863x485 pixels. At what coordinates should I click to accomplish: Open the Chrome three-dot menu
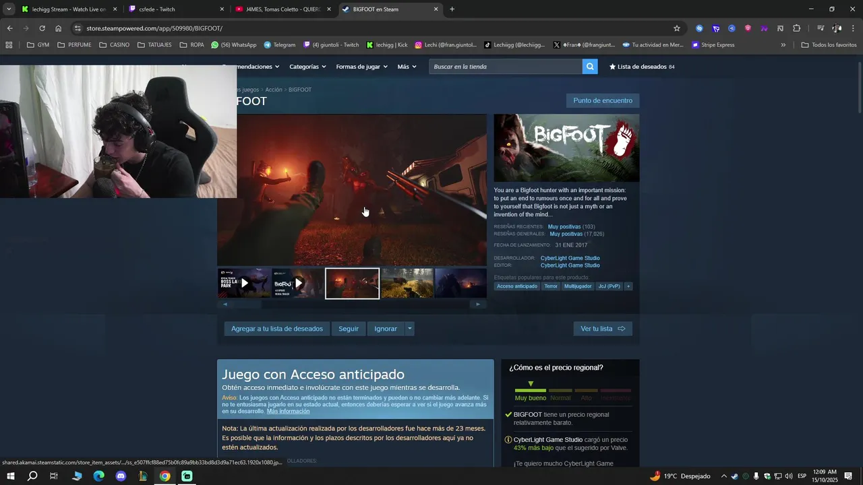(853, 28)
